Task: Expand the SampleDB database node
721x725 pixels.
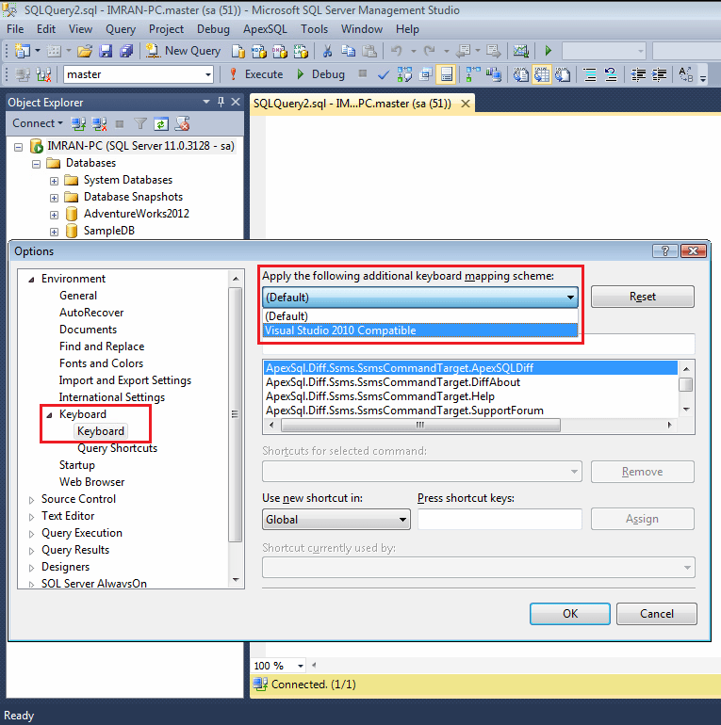Action: pyautogui.click(x=54, y=232)
